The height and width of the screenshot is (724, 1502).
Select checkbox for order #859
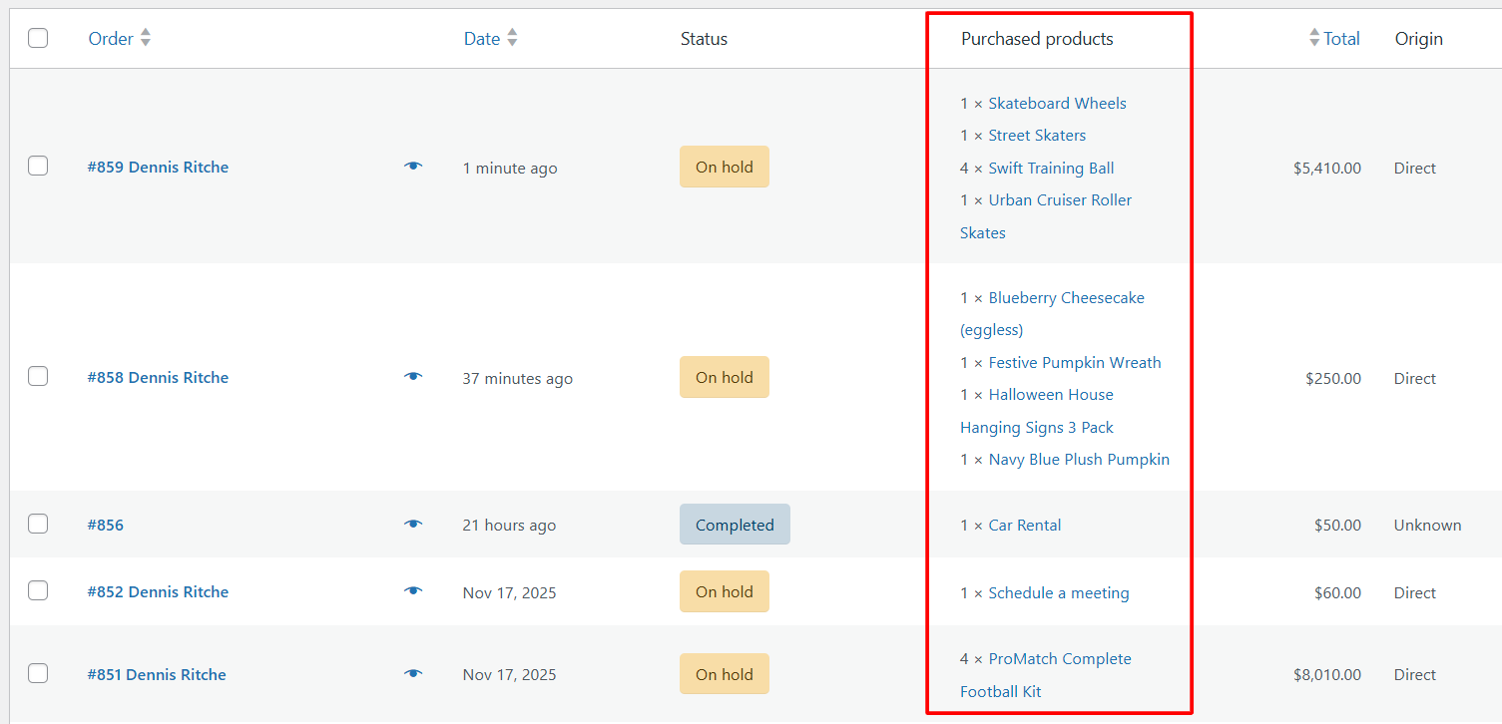[38, 167]
